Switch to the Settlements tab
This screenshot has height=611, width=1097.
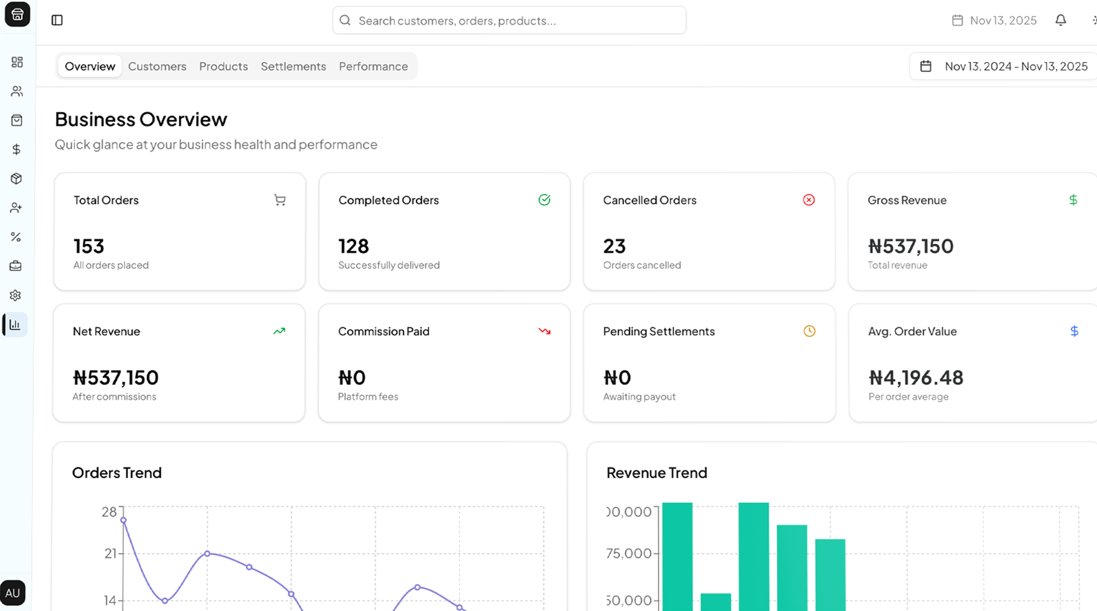(x=293, y=66)
